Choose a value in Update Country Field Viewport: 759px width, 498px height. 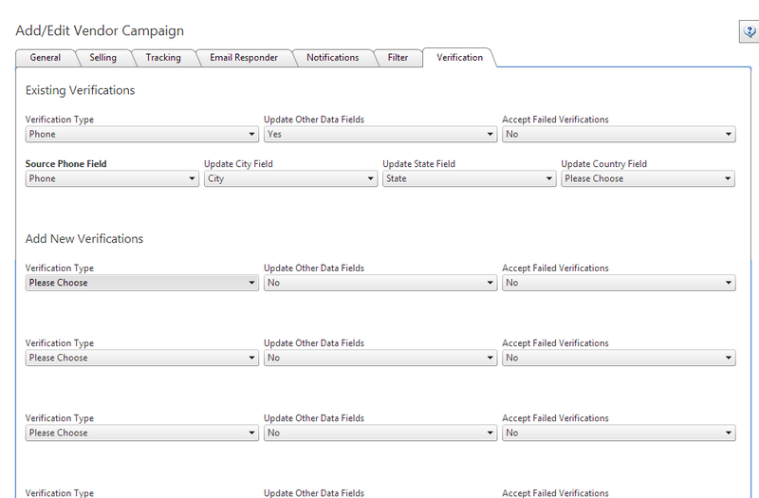click(648, 178)
